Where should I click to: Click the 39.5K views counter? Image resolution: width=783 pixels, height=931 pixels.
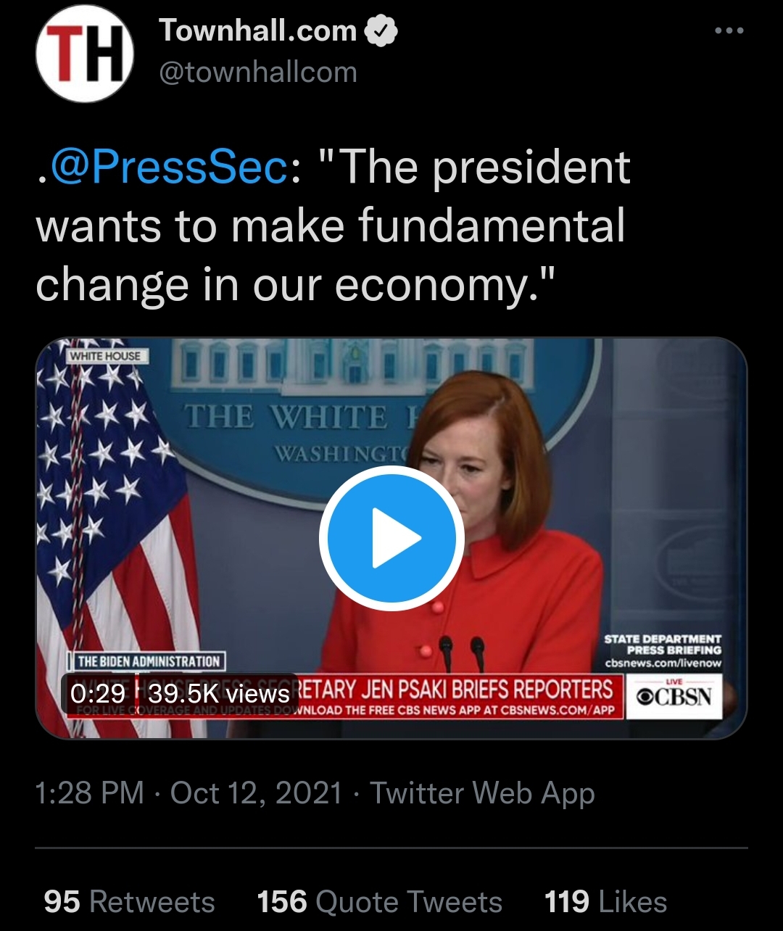[x=220, y=694]
